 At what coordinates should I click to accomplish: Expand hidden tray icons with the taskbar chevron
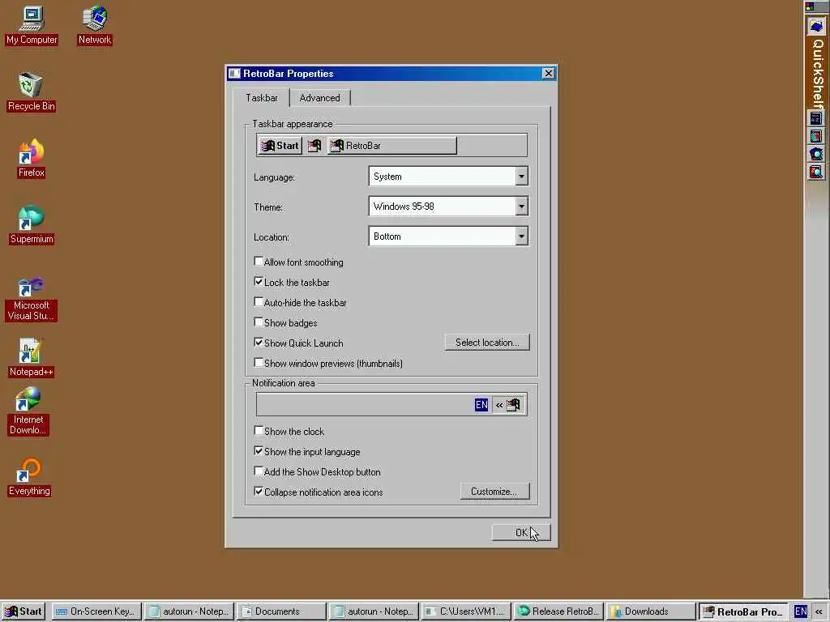point(819,612)
